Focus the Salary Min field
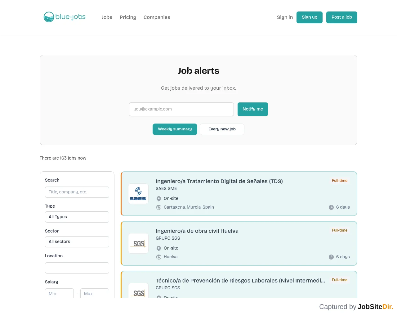The height and width of the screenshot is (316, 397). click(x=59, y=293)
